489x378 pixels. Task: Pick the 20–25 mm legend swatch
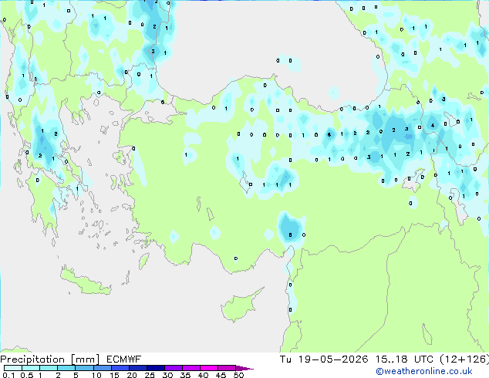pos(137,368)
